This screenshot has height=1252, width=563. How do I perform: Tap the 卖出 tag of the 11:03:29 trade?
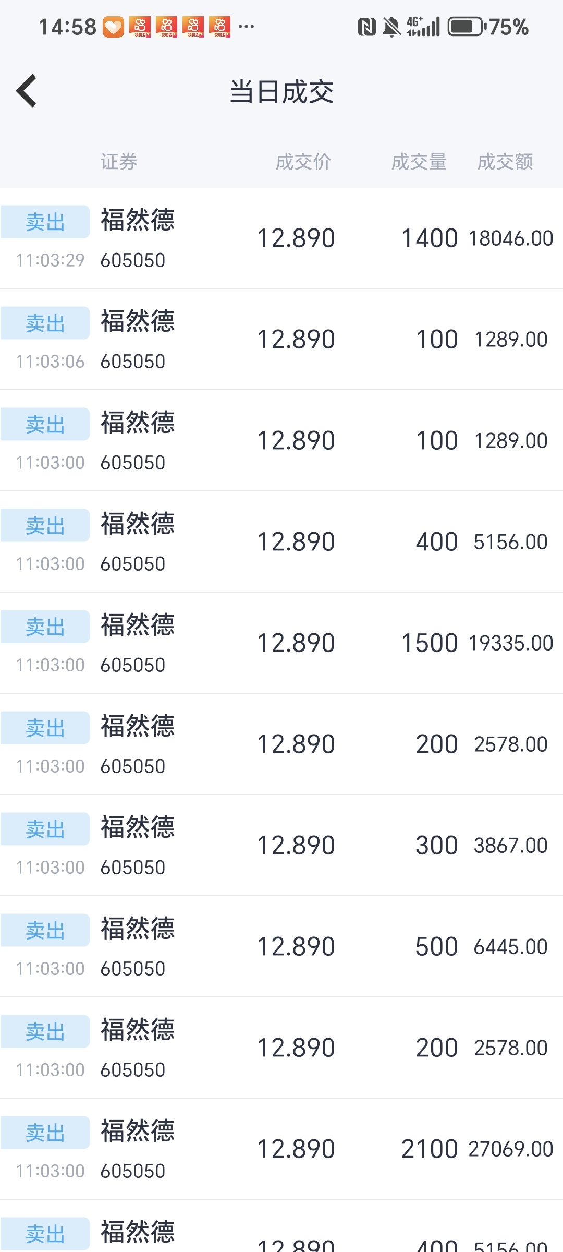(x=45, y=222)
